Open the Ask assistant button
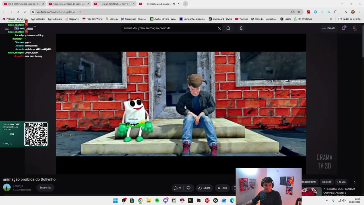Screen dimensions: 364x205 (222, 188)
